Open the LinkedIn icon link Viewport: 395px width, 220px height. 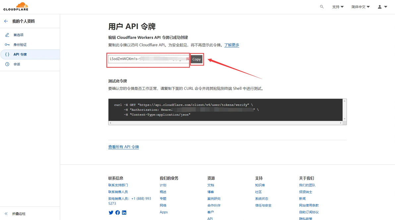[124, 212]
